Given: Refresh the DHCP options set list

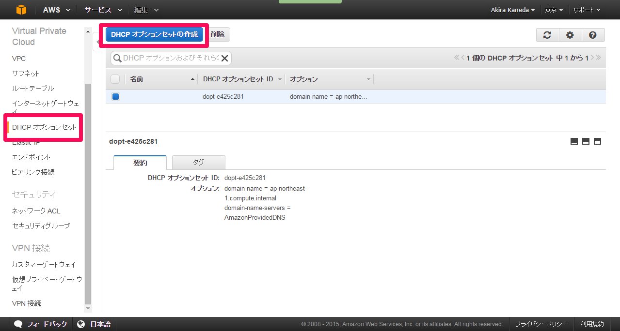Looking at the screenshot, I should coord(547,35).
